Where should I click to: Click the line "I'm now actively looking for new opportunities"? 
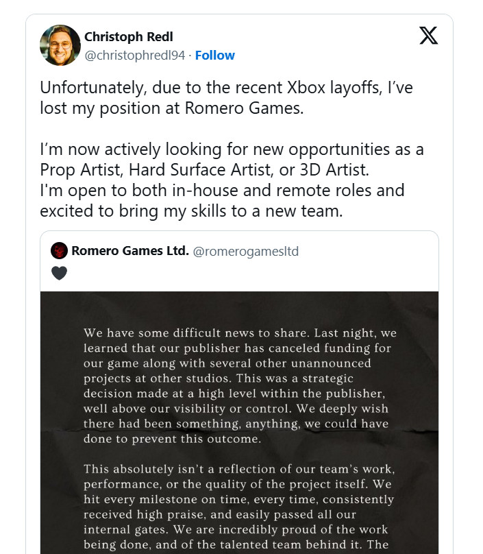coord(232,149)
